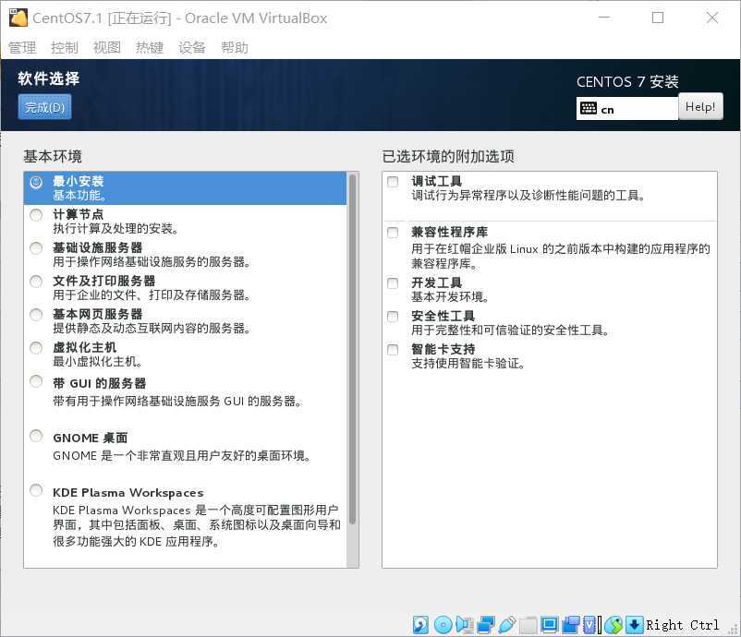Click the hard disk activity status icon
This screenshot has height=637, width=741.
(420, 625)
